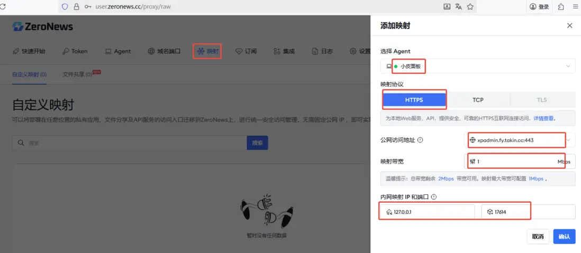Open the 域名端口 menu item
The height and width of the screenshot is (253, 581).
coord(164,51)
